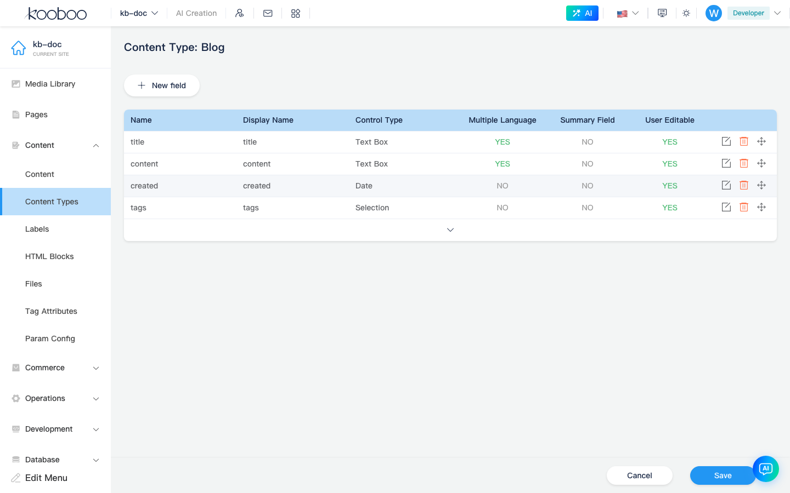Expand more fields with the table chevron

point(450,230)
